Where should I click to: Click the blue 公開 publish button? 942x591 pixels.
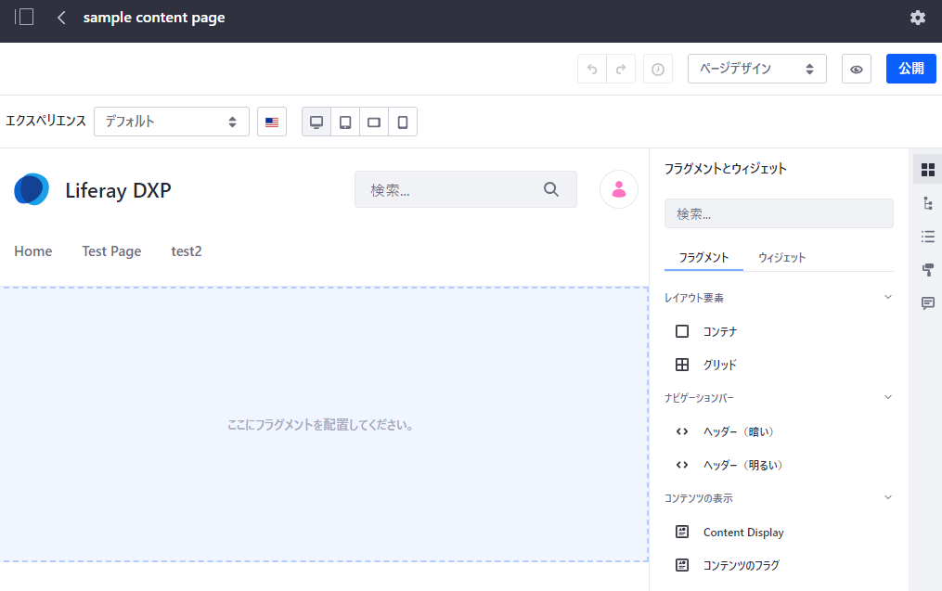[910, 69]
